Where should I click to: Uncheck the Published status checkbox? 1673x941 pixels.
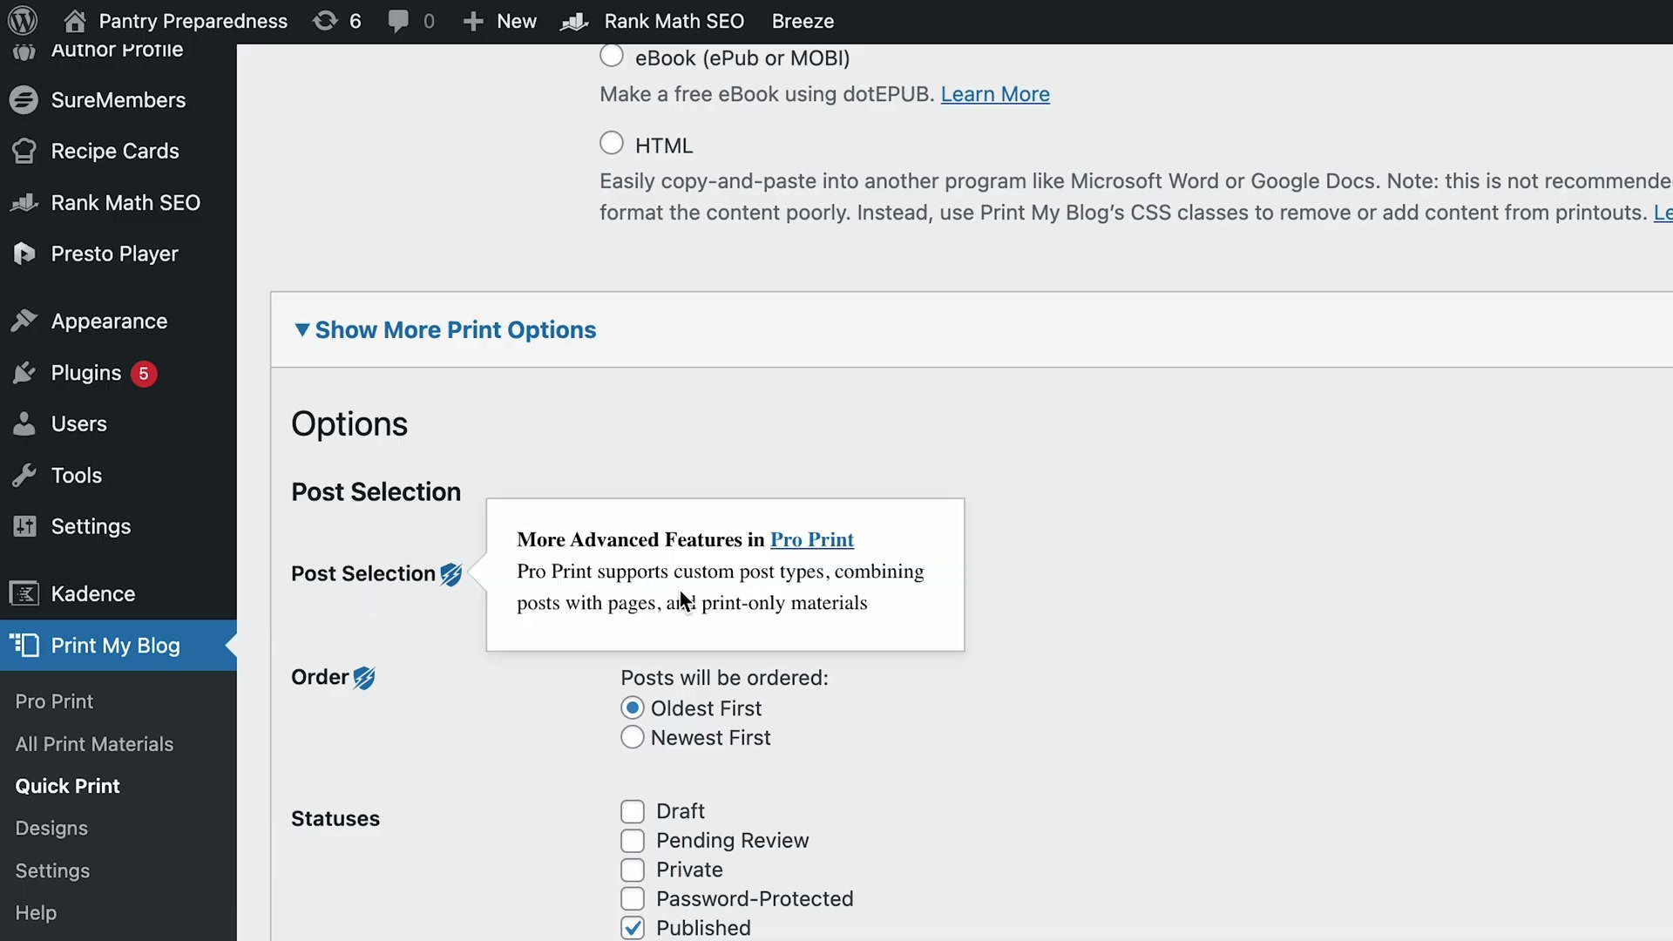click(633, 928)
